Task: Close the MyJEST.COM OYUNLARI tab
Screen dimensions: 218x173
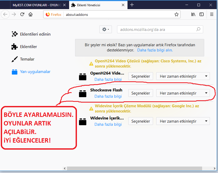Action: pos(64,5)
